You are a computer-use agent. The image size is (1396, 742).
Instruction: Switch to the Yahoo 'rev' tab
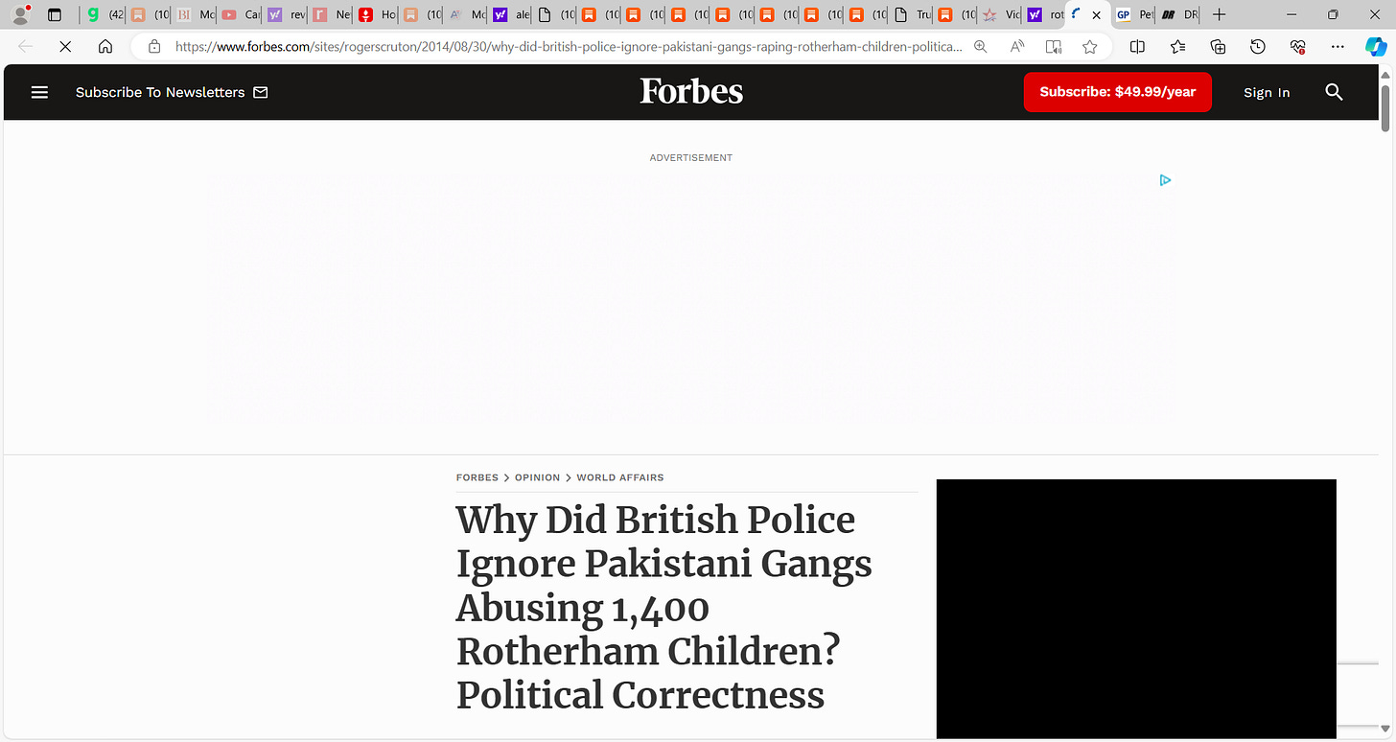[x=286, y=14]
